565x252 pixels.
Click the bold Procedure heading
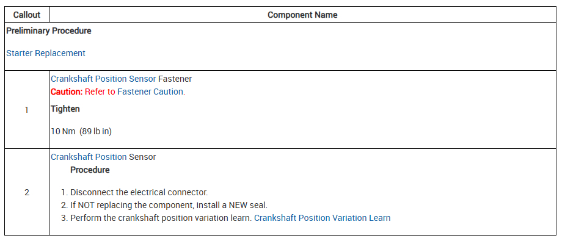90,170
